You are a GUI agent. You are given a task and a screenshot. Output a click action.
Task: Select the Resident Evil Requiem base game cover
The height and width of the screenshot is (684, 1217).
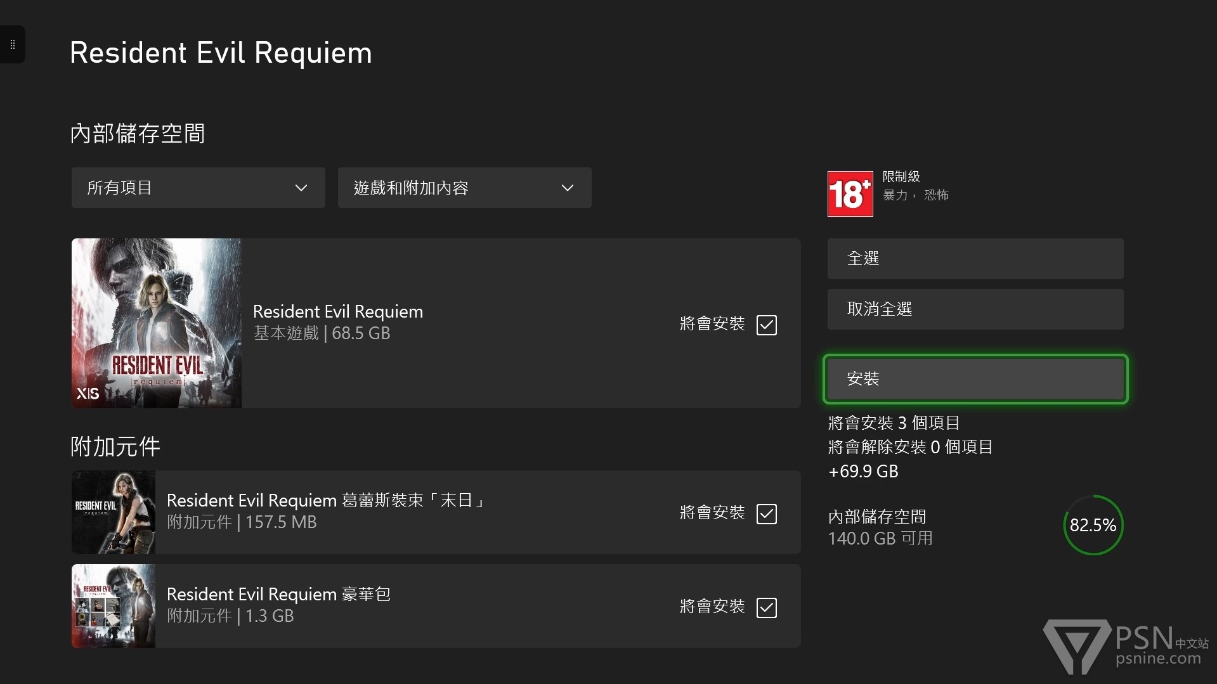[x=157, y=323]
